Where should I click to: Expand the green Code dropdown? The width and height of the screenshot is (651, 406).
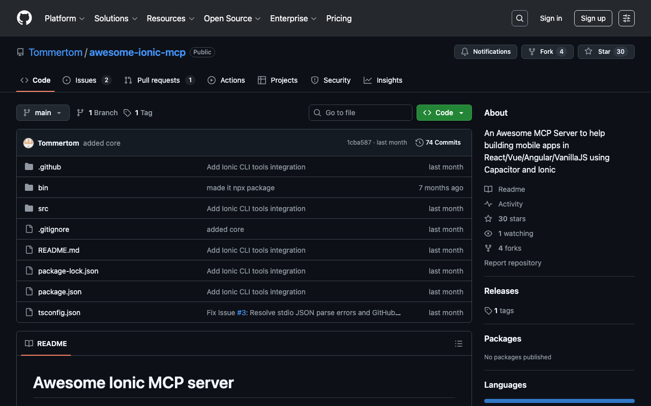click(443, 113)
